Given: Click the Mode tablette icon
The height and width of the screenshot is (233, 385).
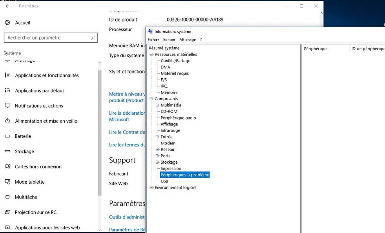Looking at the screenshot, I should [7, 182].
